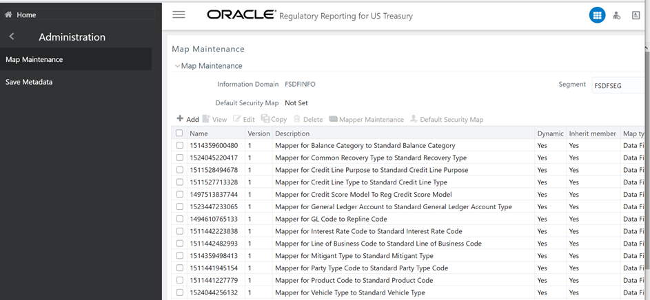Select 'Mapper for Credit Score Model' description
The image size is (650, 300).
point(363,194)
